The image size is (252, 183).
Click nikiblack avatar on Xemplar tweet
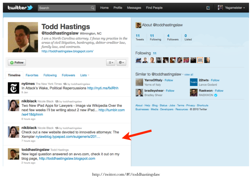tap(13, 132)
